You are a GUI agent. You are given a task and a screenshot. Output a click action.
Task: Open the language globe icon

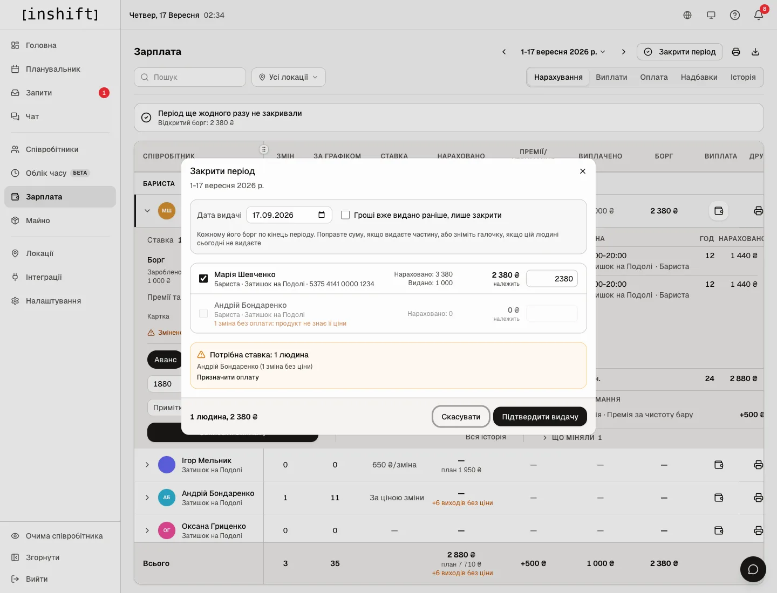[x=687, y=15]
